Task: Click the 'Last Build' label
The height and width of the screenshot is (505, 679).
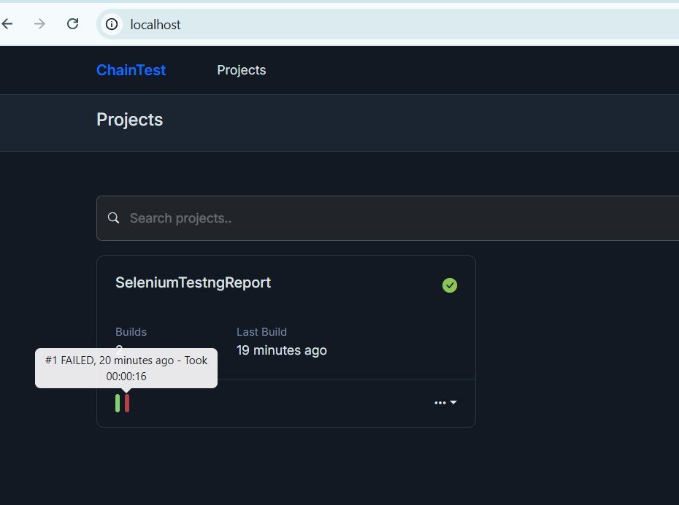Action: [261, 332]
